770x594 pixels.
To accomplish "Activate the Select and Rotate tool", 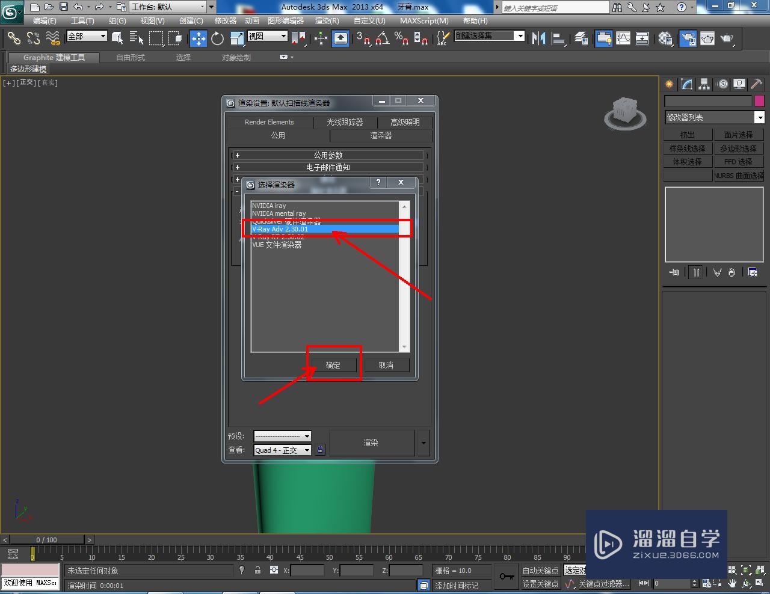I will 218,38.
